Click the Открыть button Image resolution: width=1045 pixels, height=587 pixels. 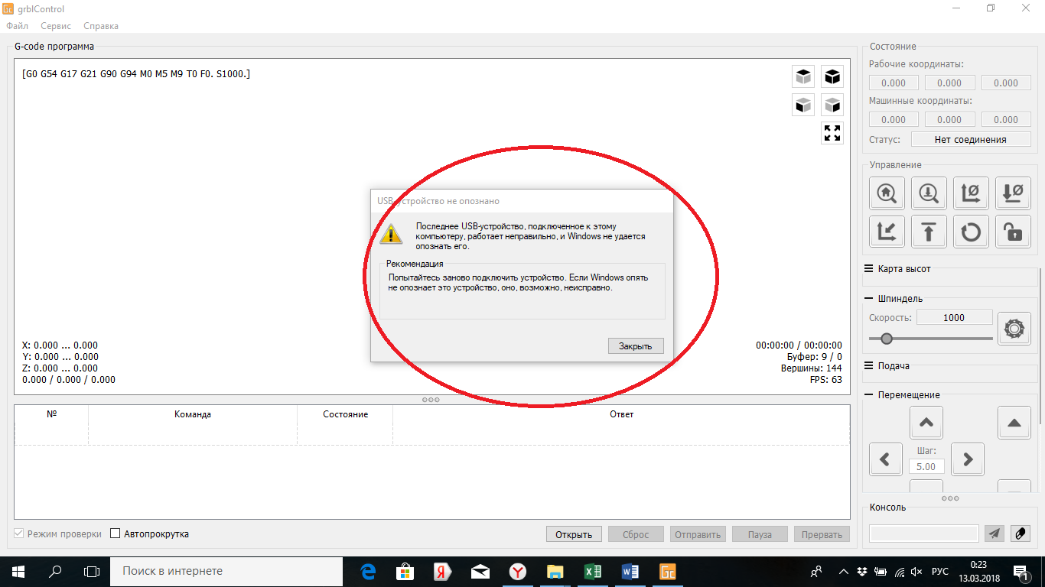coord(574,534)
